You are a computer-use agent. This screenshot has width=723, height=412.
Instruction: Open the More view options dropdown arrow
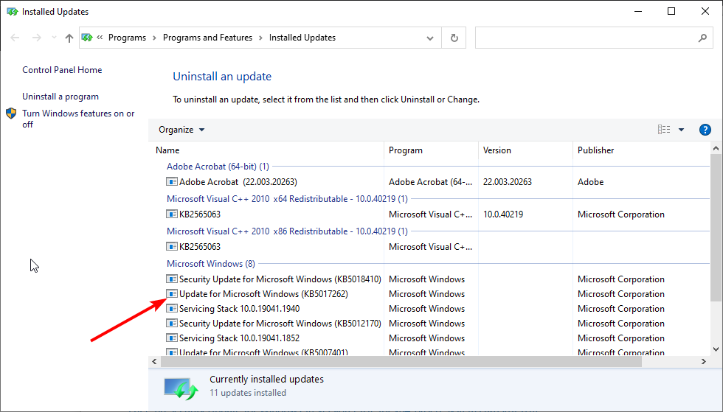point(681,130)
